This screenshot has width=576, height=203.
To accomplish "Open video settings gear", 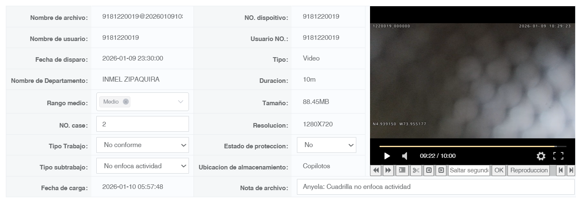I will 541,156.
